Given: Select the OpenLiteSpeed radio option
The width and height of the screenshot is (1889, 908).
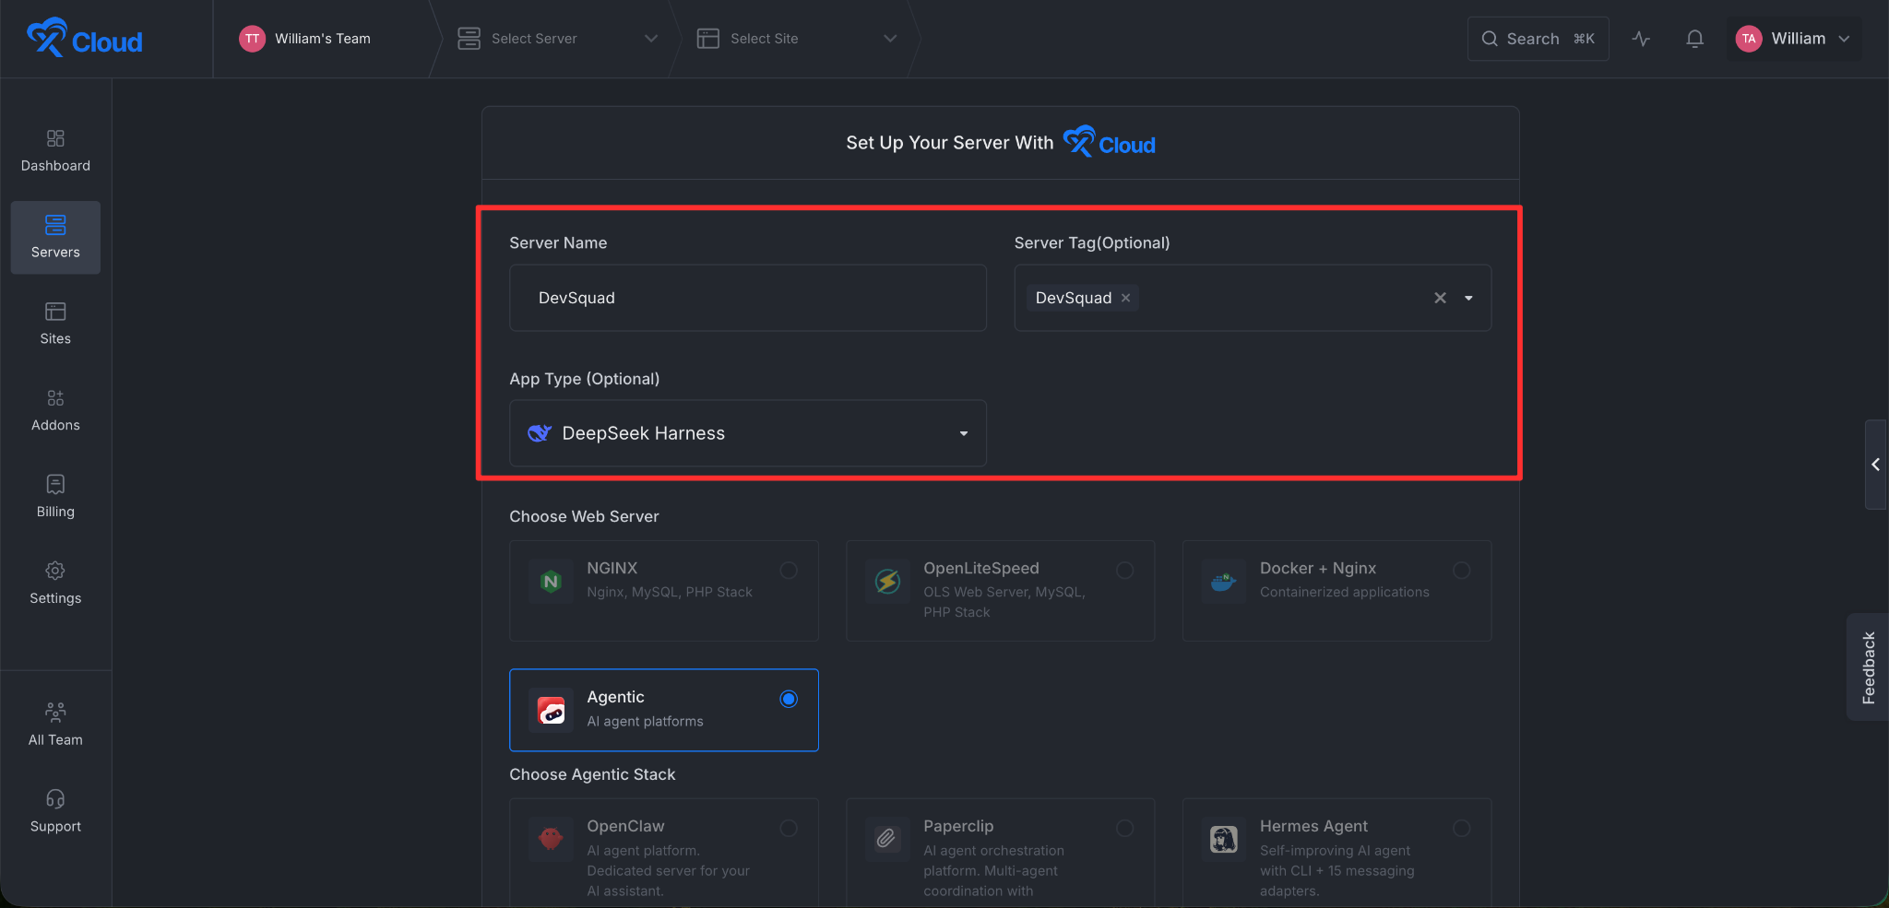Looking at the screenshot, I should [x=1124, y=570].
